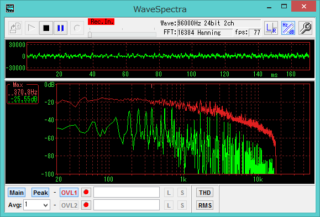Toggle the L/R channel display icon
The image size is (320, 217).
(271, 28)
